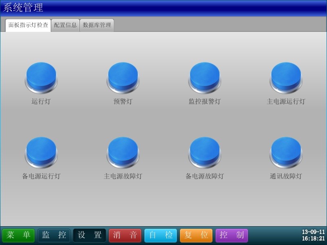
Task: Reset the system using 复位
Action: [x=196, y=235]
